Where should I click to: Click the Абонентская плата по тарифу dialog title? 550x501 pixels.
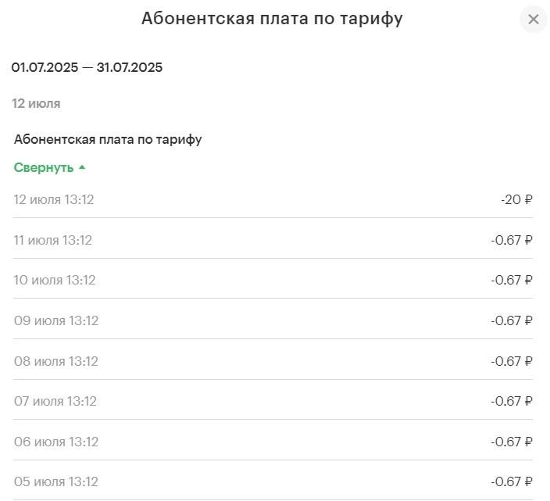[272, 19]
